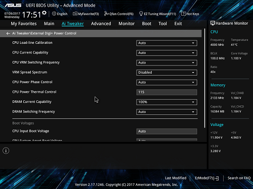
Task: Select the Exit tab
Action: tap(178, 24)
